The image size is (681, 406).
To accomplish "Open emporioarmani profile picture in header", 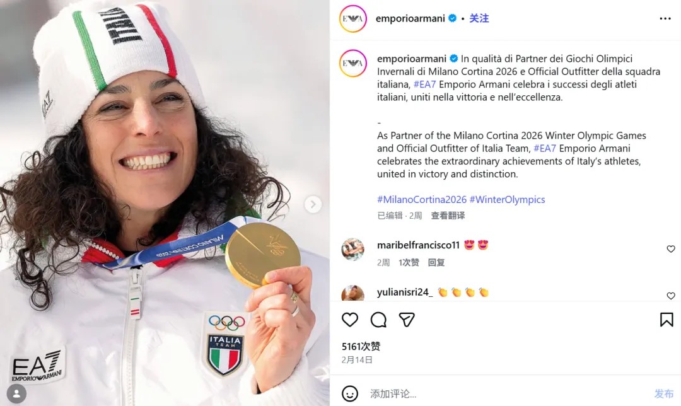I will click(x=352, y=19).
